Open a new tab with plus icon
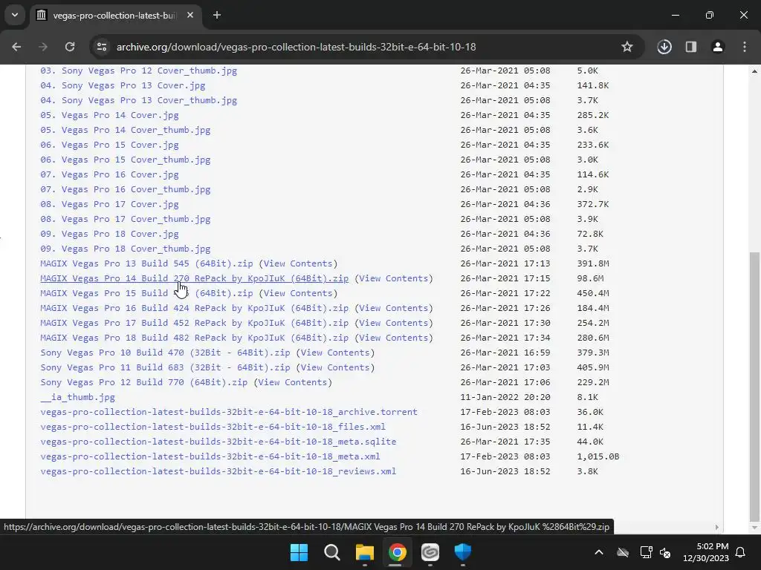Screen dimensions: 761x570 coord(217,16)
